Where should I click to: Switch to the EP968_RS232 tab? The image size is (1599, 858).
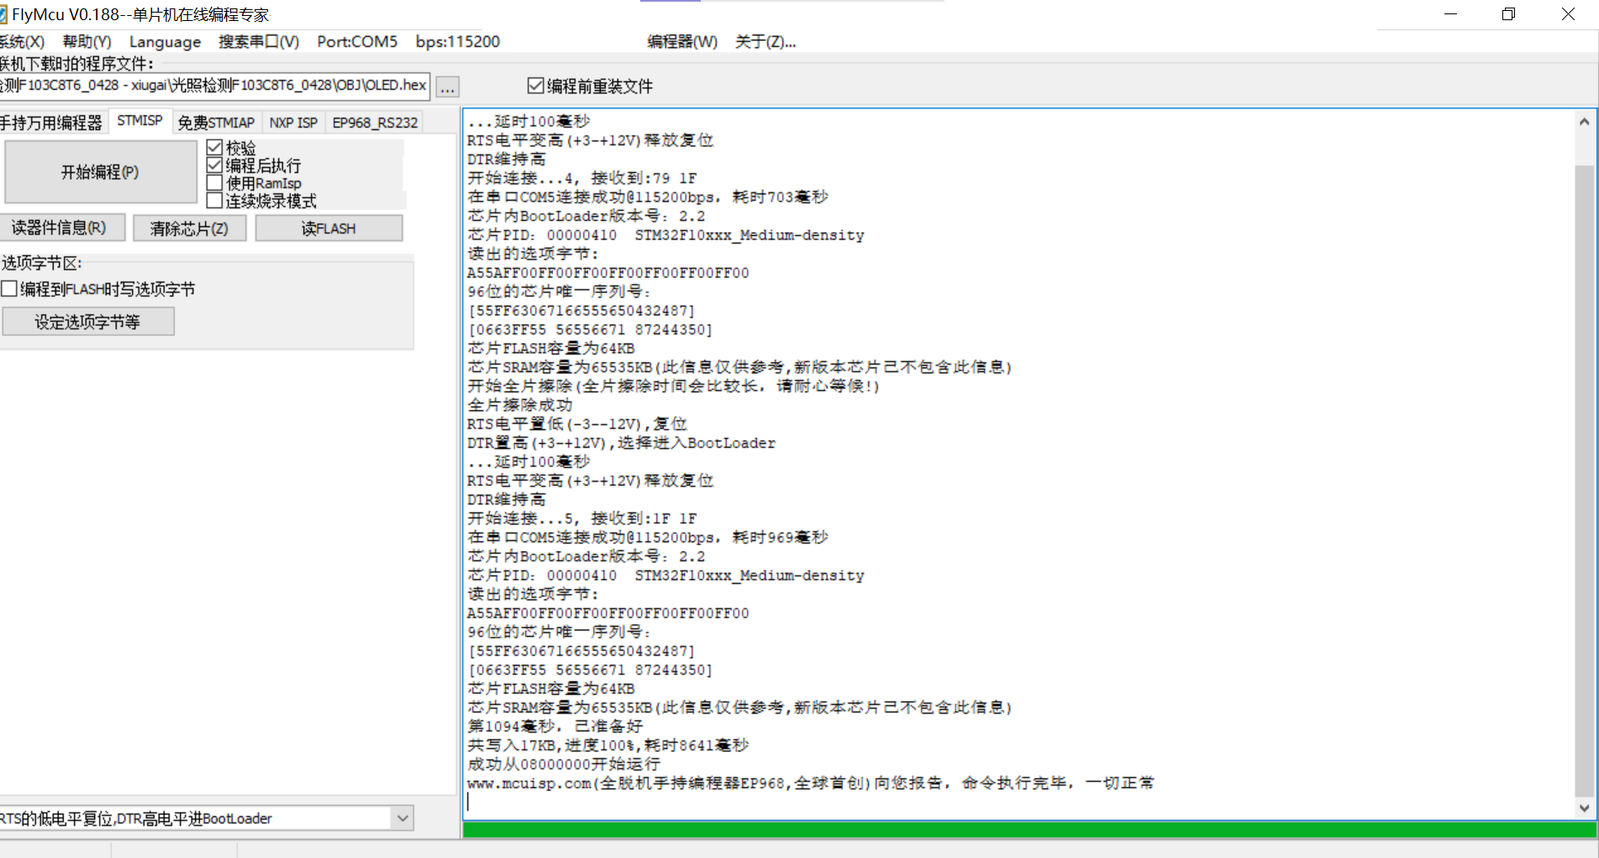[375, 123]
